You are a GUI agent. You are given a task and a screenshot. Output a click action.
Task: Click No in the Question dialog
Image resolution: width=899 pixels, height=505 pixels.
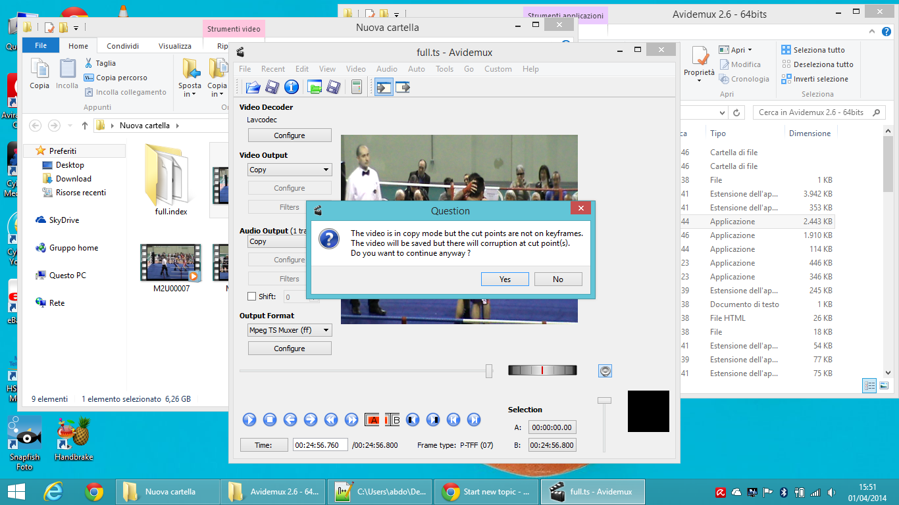click(558, 279)
